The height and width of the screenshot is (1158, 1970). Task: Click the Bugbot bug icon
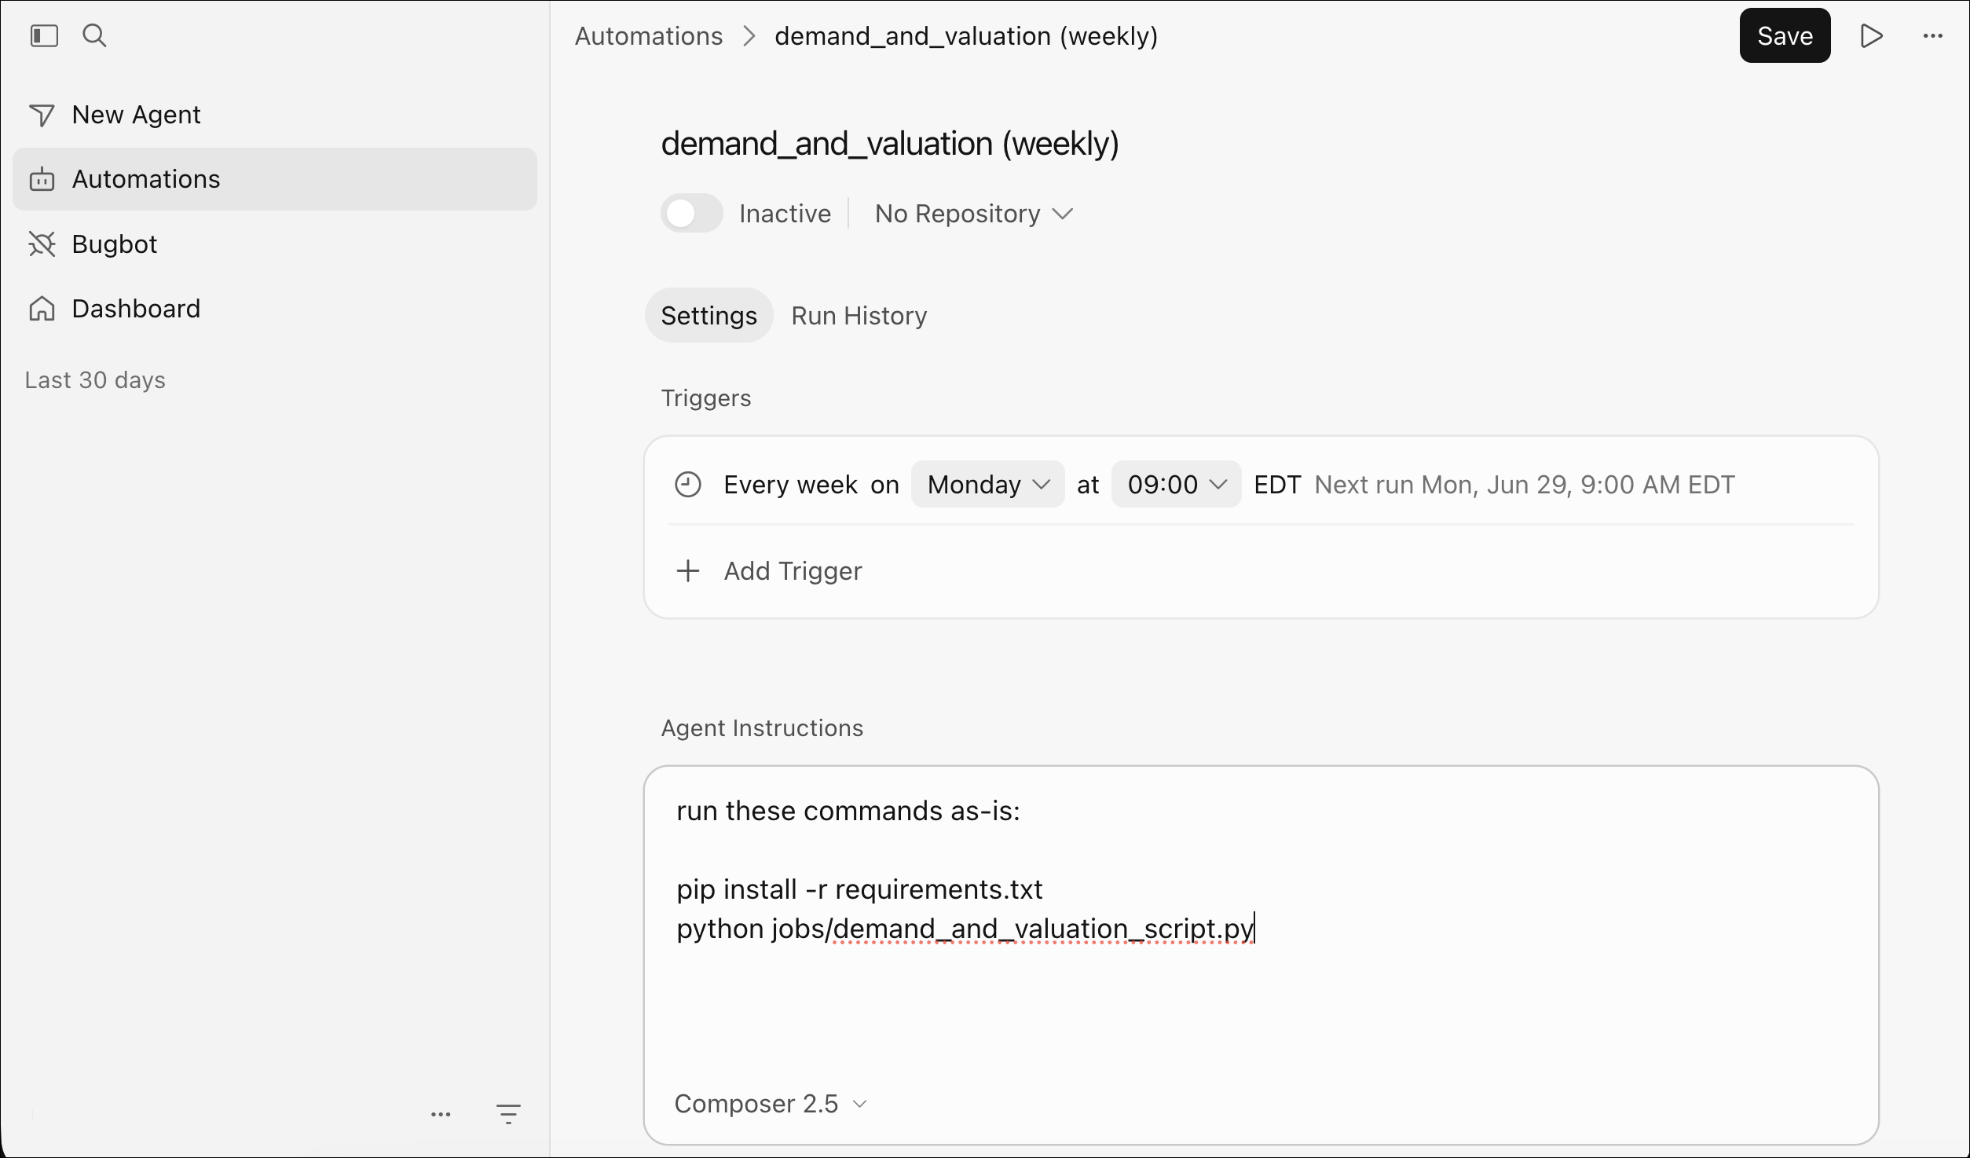[x=42, y=244]
